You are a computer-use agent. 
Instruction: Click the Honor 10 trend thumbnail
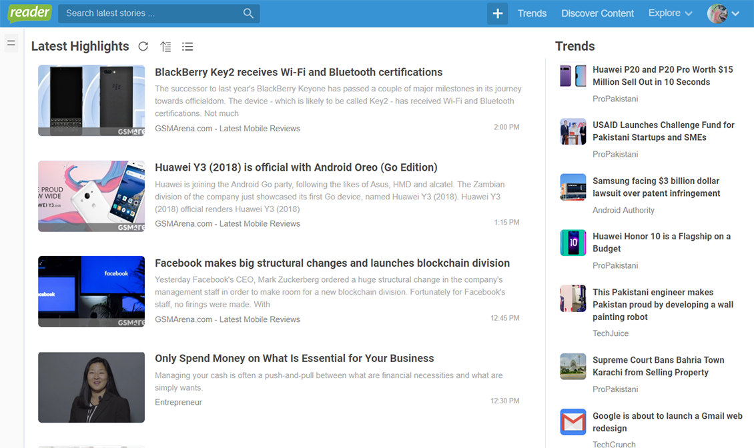point(573,243)
